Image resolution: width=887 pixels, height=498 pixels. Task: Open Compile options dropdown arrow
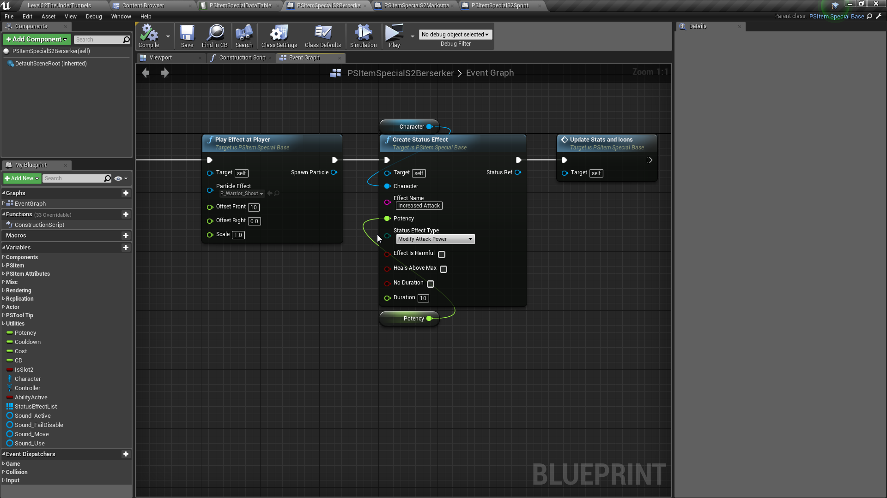pyautogui.click(x=168, y=36)
